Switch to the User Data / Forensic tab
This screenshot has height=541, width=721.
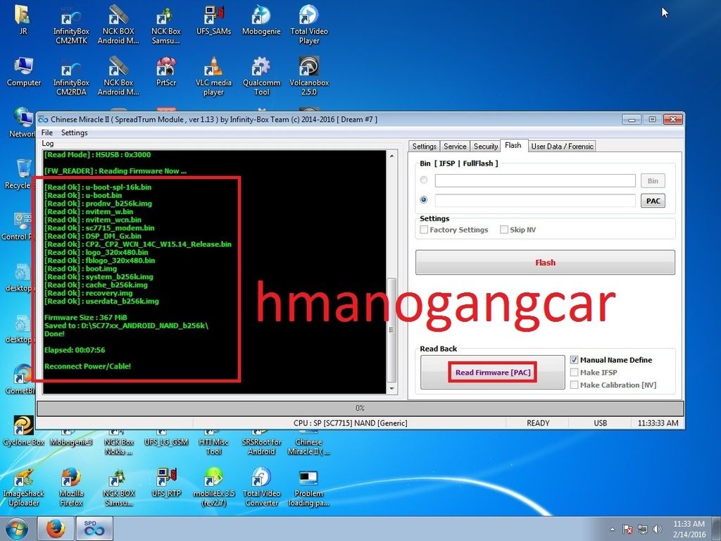[x=562, y=147]
